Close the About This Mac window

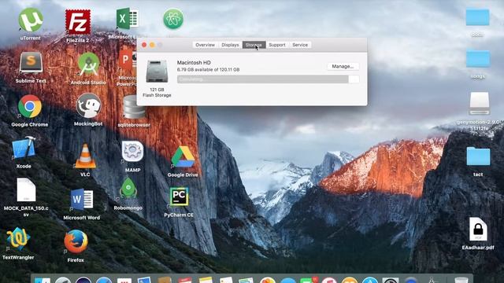click(x=144, y=45)
